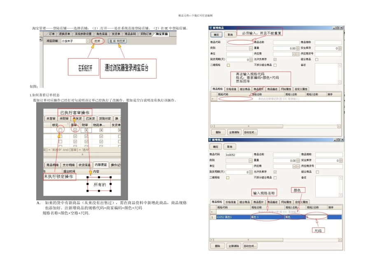Open 供应商 browse button in ko0052 新增商品 window
The width and height of the screenshot is (391, 277).
tap(298, 167)
